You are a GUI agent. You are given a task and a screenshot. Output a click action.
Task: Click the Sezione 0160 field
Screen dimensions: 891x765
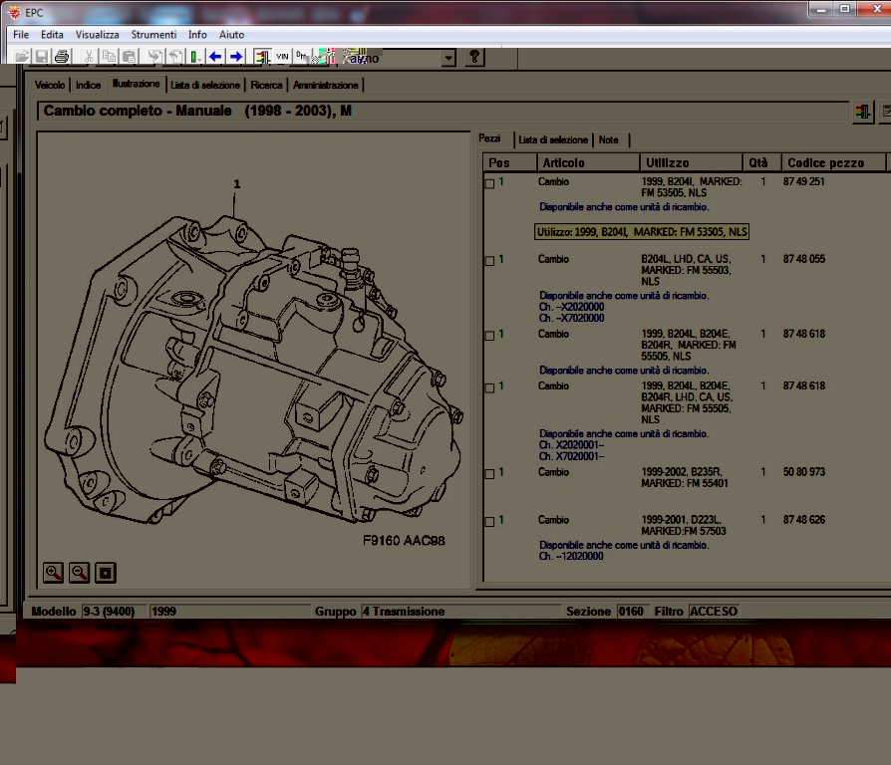[631, 611]
